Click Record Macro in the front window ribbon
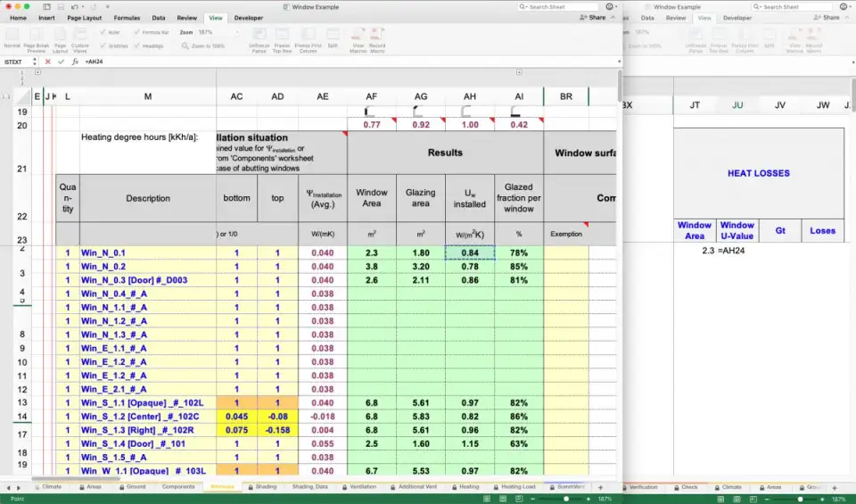Screen dimensions: 856x504 click(x=376, y=39)
